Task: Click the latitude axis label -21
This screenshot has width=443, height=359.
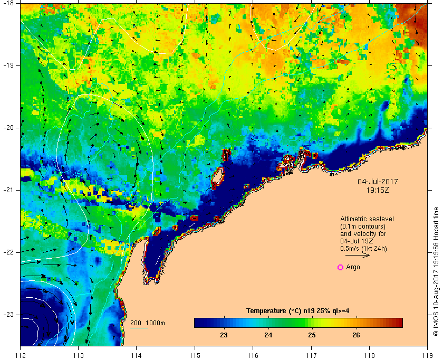Action: click(x=8, y=190)
